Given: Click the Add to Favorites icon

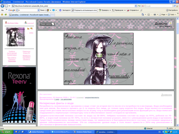Looking at the screenshot, I should tap(6, 15).
